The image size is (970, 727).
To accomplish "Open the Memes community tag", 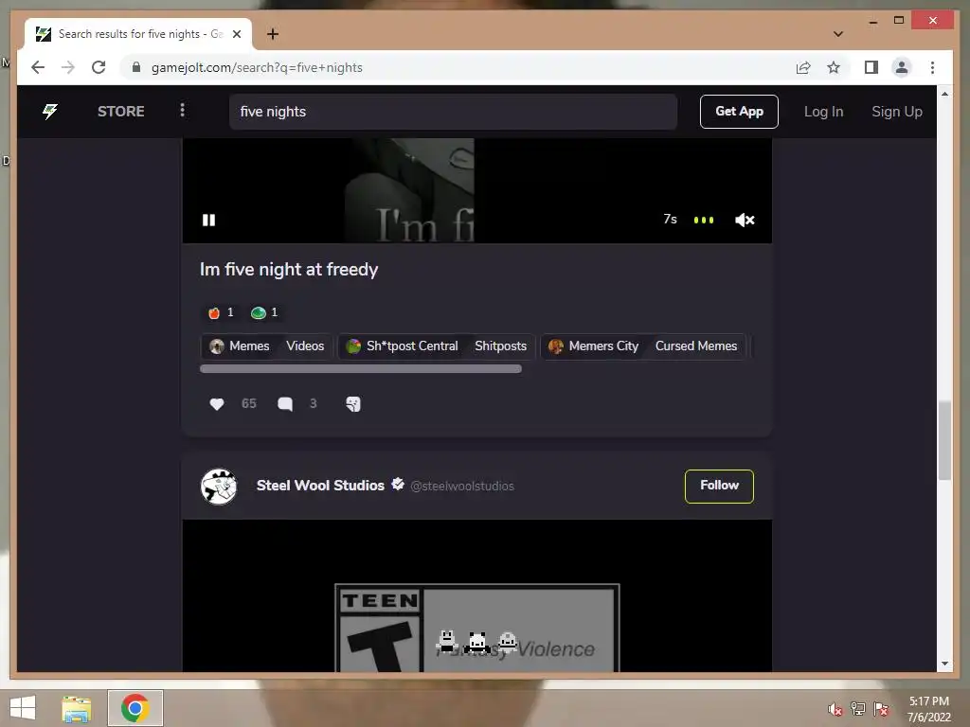I will coord(240,346).
